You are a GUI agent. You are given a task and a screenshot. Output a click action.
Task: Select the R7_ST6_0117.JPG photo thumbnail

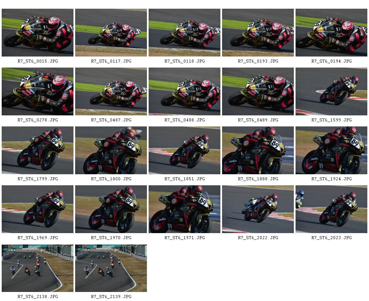(111, 33)
